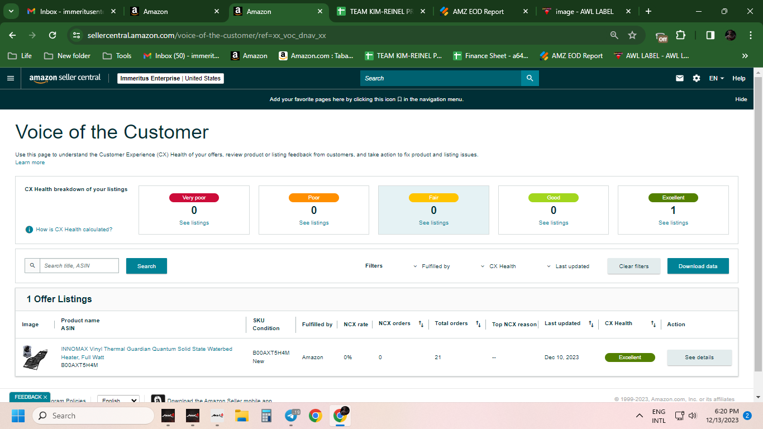Viewport: 763px width, 429px height.
Task: Expand the CX Health filter
Action: (498, 266)
